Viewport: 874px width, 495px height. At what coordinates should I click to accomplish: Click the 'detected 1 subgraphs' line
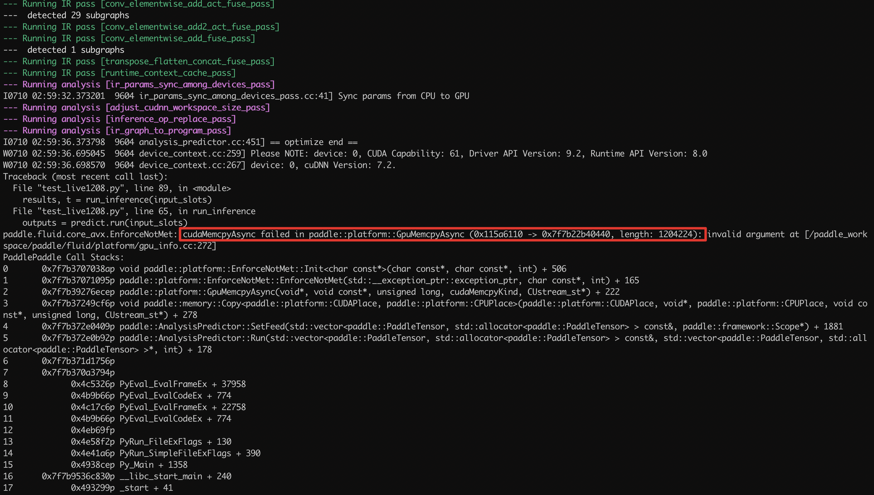tap(76, 50)
